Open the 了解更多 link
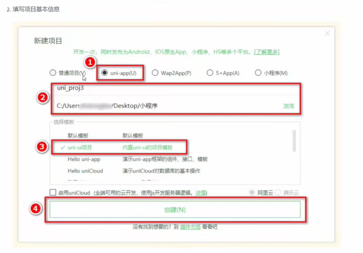The height and width of the screenshot is (253, 363). (267, 52)
